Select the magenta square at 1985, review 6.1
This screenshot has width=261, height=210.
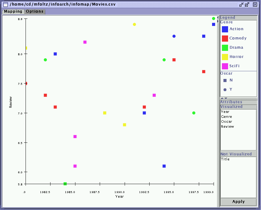(x=75, y=166)
